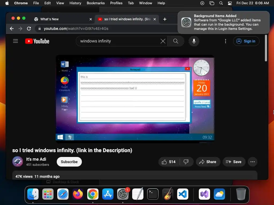Open the Chrome application menu
The height and width of the screenshot is (205, 274).
click(x=21, y=3)
